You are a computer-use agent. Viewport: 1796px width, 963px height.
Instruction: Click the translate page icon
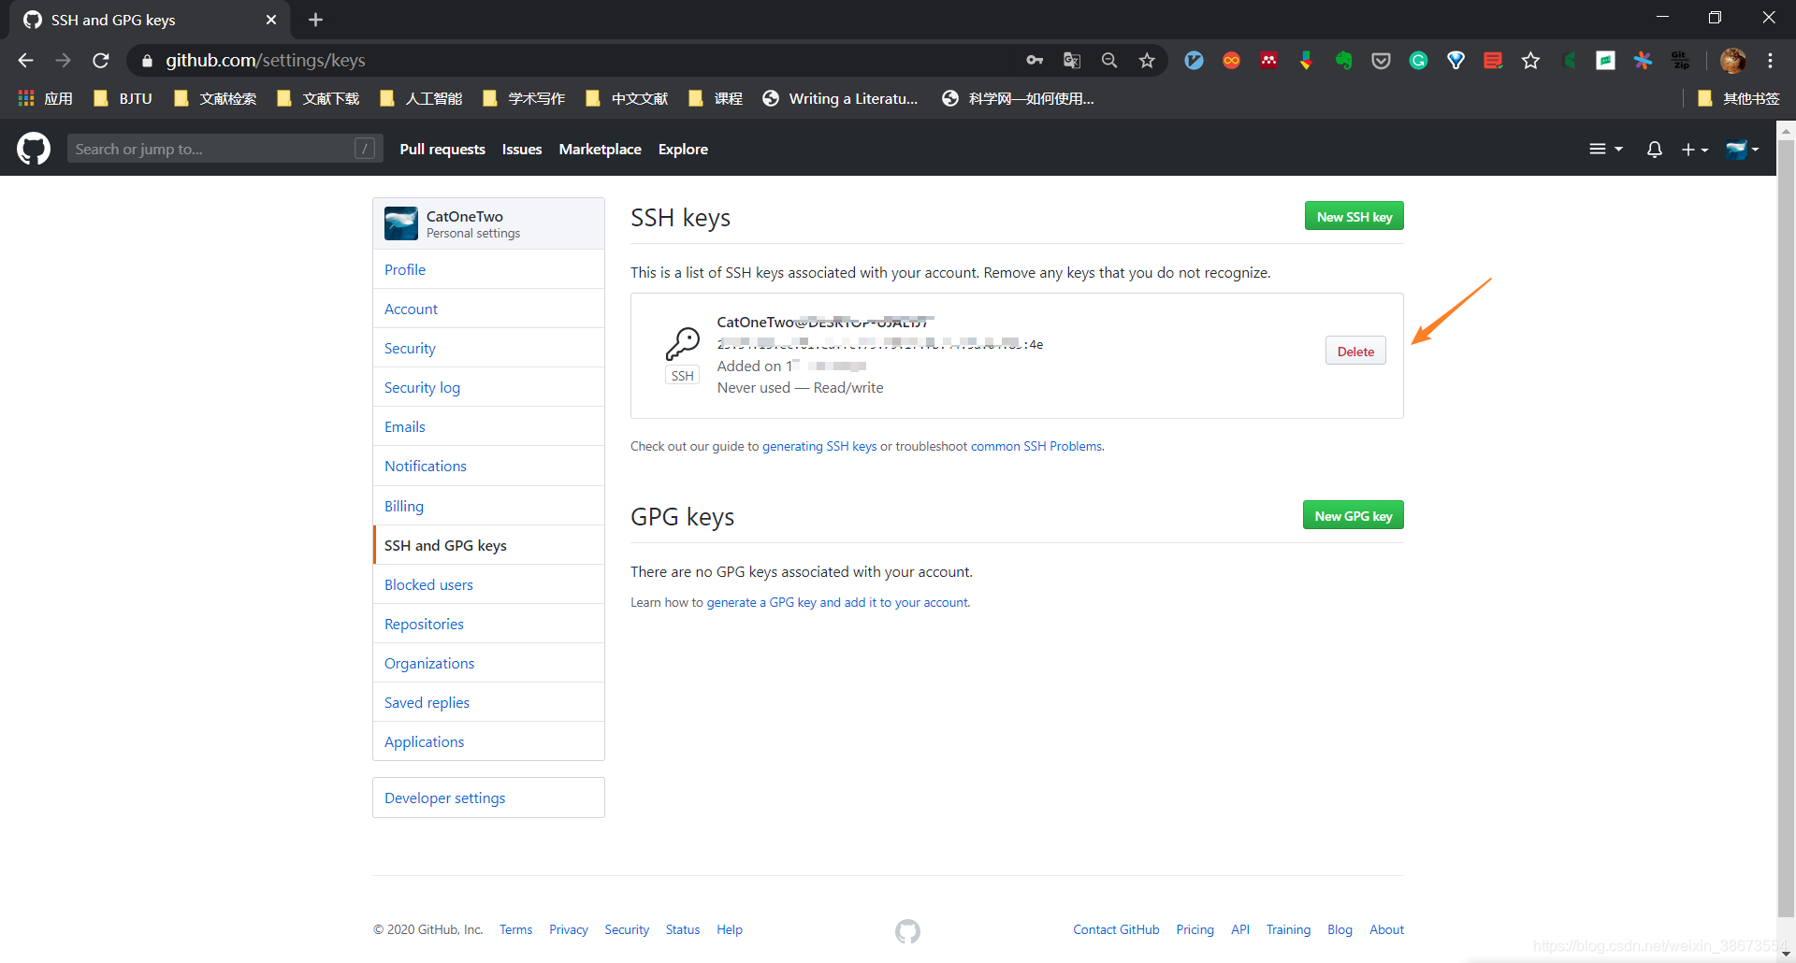1072,61
